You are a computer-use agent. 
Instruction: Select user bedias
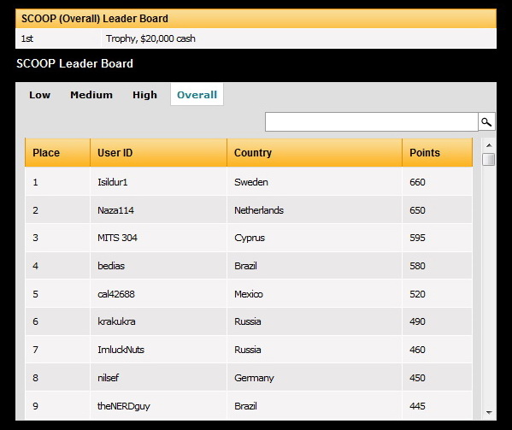(x=111, y=266)
